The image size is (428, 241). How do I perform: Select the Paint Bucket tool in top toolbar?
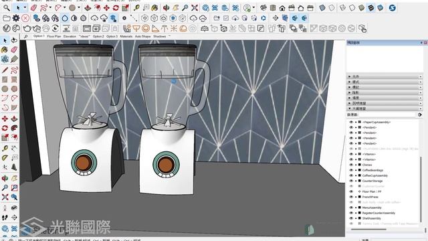[x=154, y=8]
